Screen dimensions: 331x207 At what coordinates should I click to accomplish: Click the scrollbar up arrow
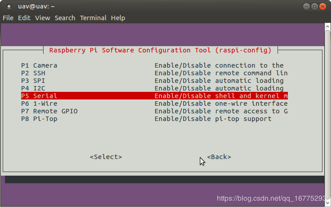pos(327,27)
